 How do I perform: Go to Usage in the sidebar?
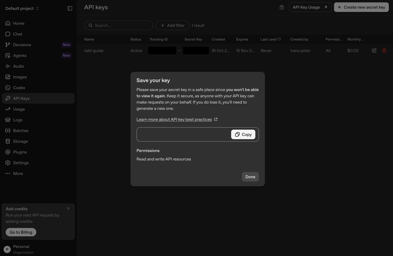(x=38, y=109)
